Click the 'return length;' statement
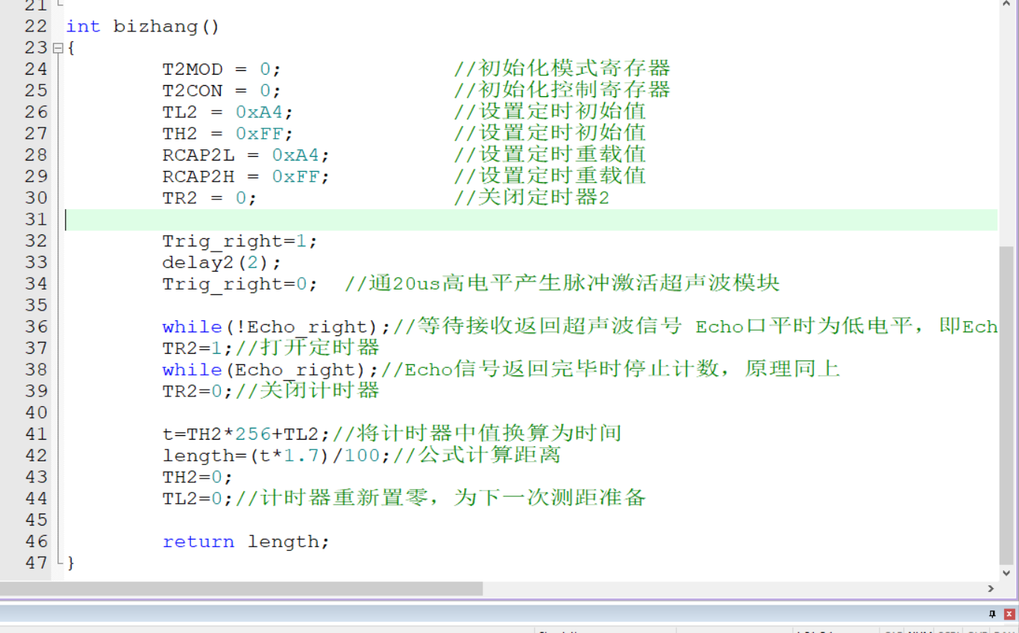Screen dimensions: 1019x633 [x=246, y=542]
